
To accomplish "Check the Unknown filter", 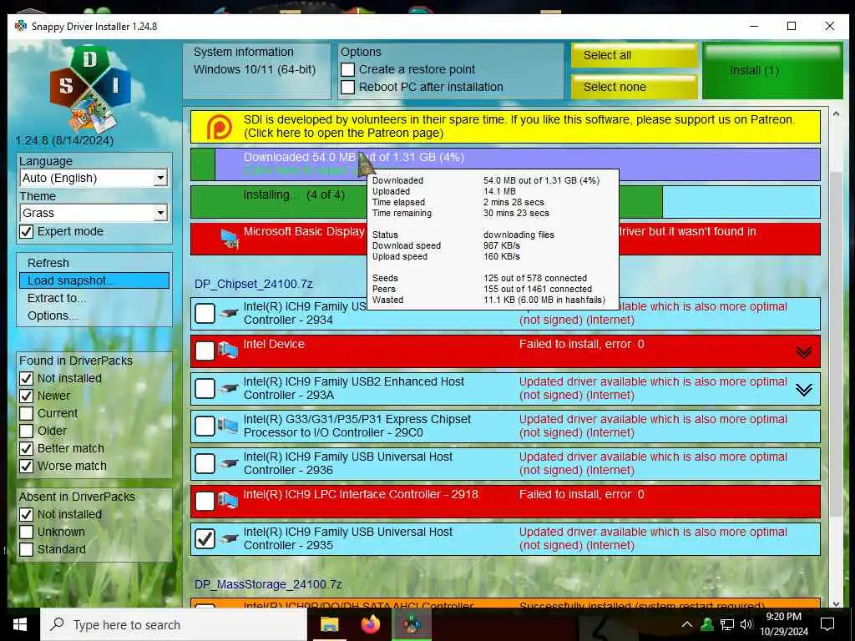I will click(x=26, y=532).
